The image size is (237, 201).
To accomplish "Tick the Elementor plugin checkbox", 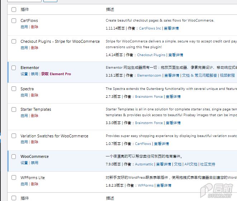I will [x=14, y=68].
